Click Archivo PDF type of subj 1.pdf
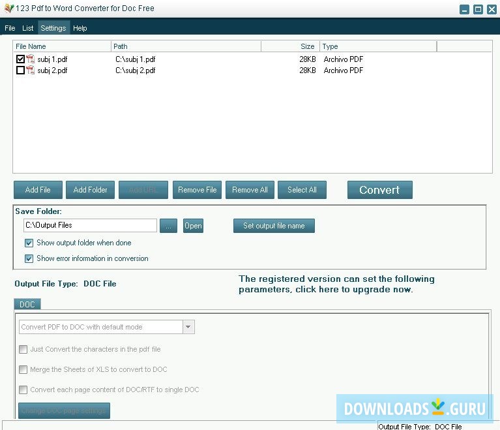500x430 pixels. 343,59
